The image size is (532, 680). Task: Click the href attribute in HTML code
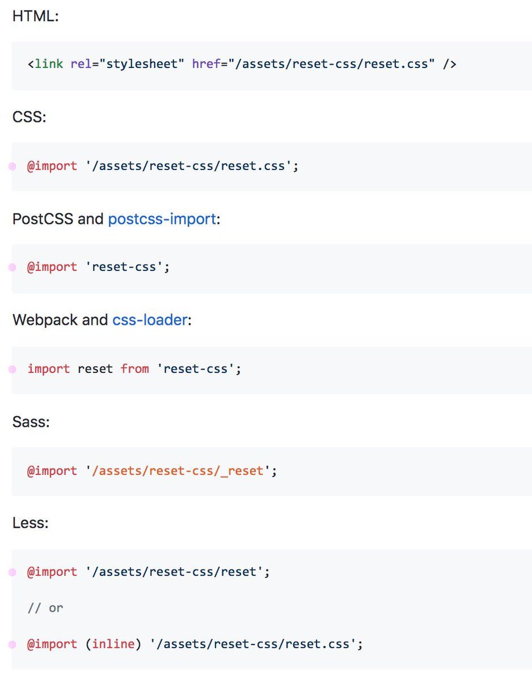click(x=206, y=64)
